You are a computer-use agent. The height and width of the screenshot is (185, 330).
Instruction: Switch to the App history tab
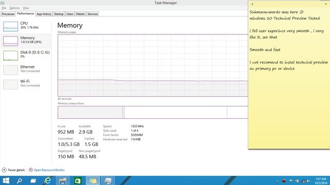tap(44, 14)
